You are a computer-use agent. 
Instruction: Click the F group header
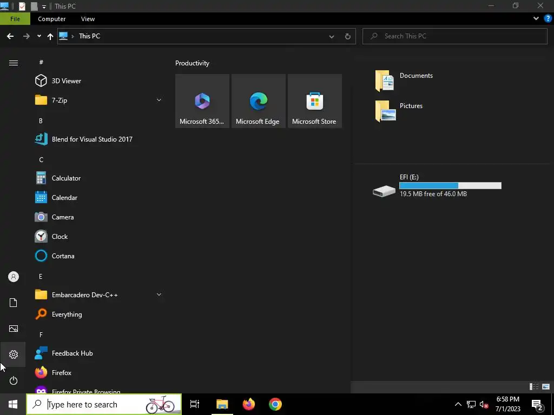[x=41, y=334]
